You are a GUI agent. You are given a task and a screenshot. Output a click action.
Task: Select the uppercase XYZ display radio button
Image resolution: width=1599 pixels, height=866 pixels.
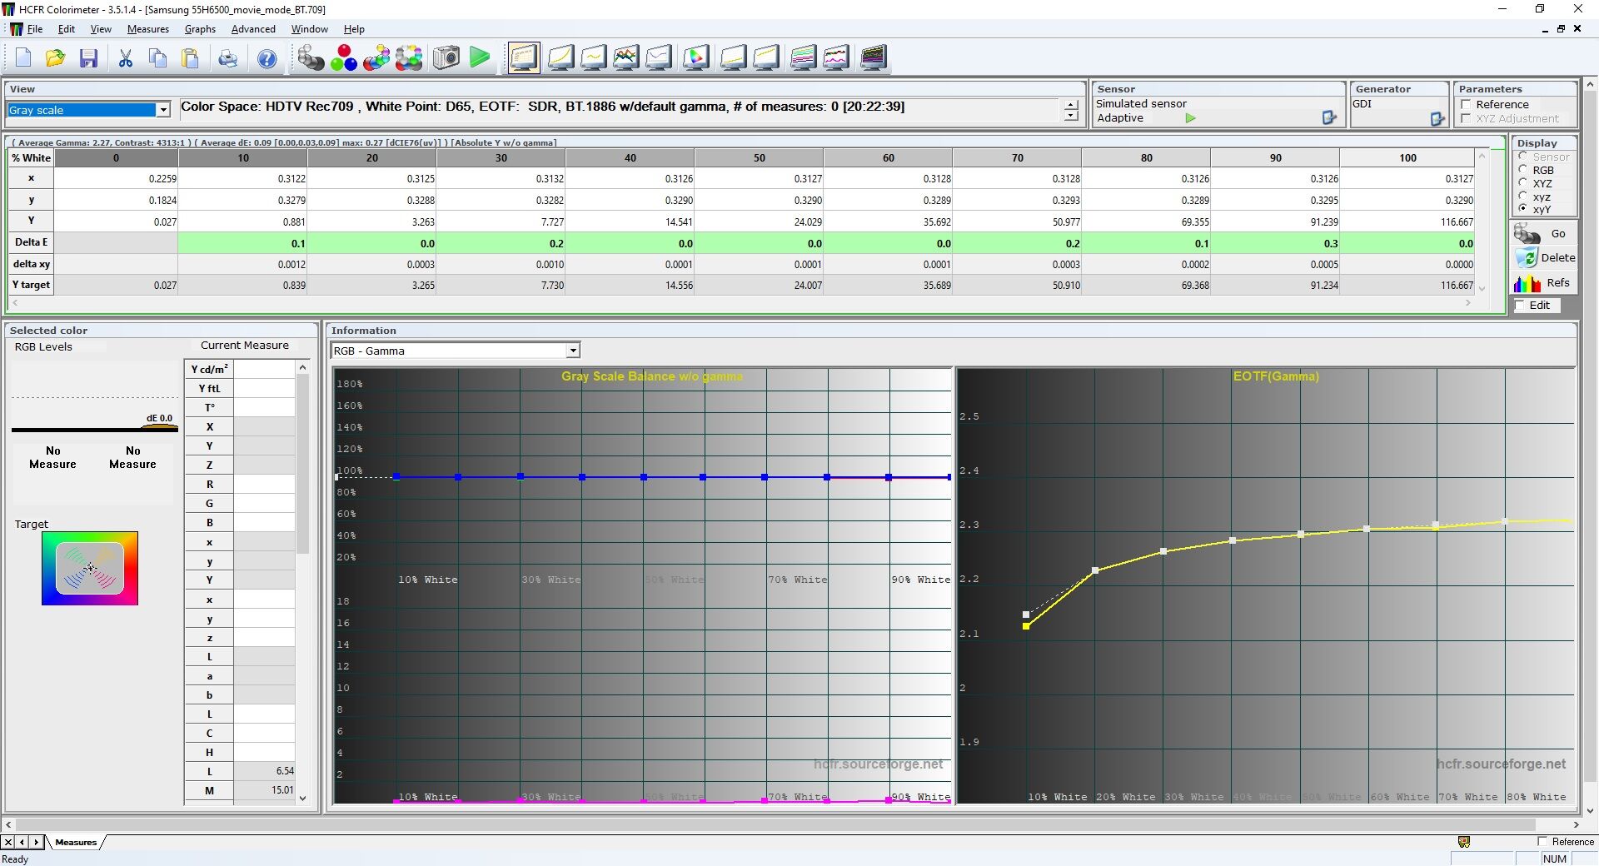click(1523, 183)
